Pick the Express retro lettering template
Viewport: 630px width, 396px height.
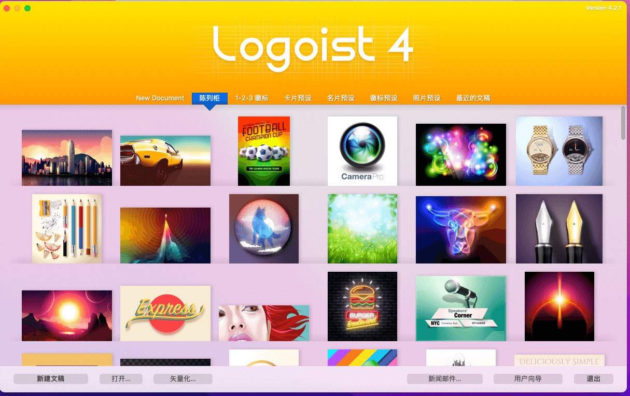click(165, 313)
